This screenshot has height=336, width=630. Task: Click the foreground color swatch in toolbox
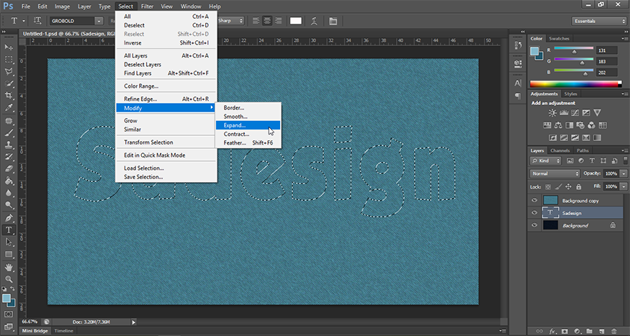click(x=6, y=299)
